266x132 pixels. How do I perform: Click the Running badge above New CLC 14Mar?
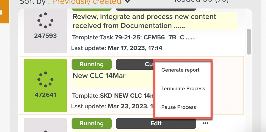(91, 64)
